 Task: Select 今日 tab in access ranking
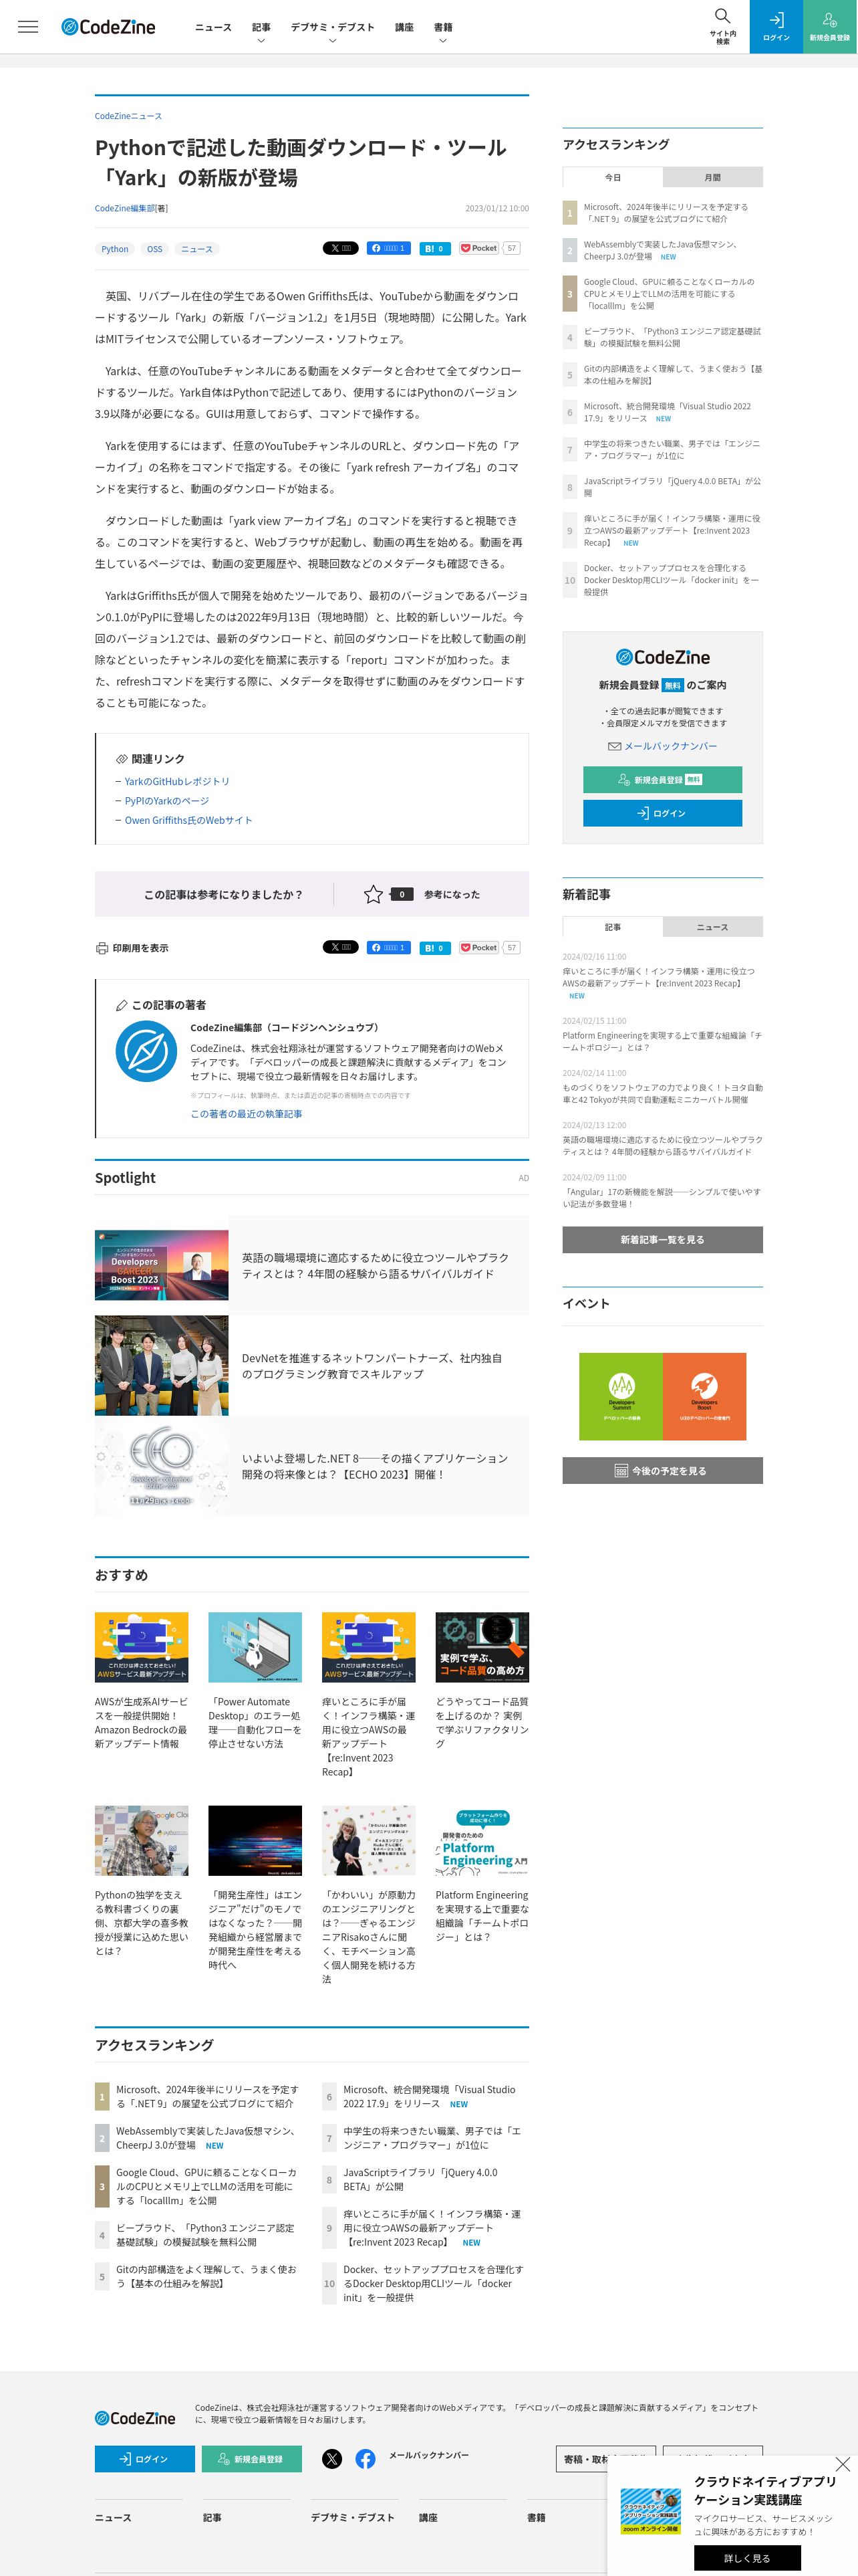[612, 177]
